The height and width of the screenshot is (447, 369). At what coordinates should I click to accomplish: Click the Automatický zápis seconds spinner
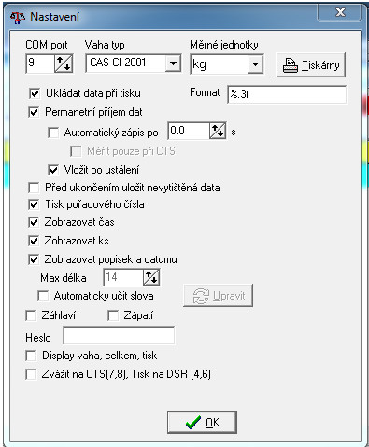[x=218, y=131]
